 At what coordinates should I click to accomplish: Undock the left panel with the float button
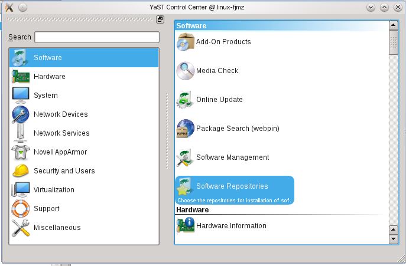tap(160, 19)
